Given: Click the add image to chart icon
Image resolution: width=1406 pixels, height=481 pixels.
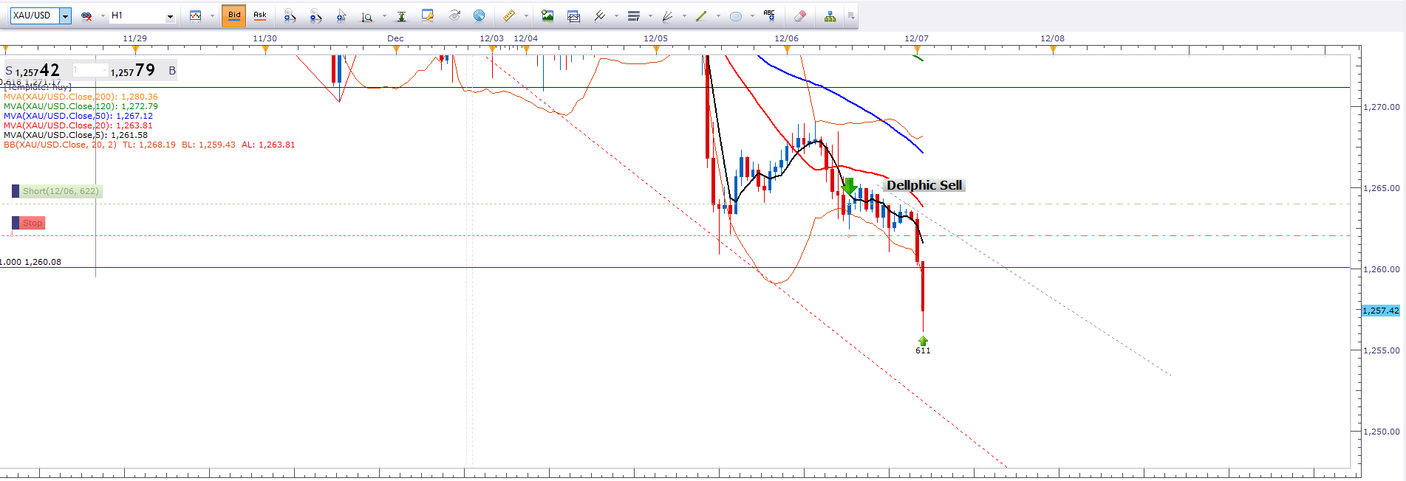Looking at the screenshot, I should pyautogui.click(x=547, y=15).
